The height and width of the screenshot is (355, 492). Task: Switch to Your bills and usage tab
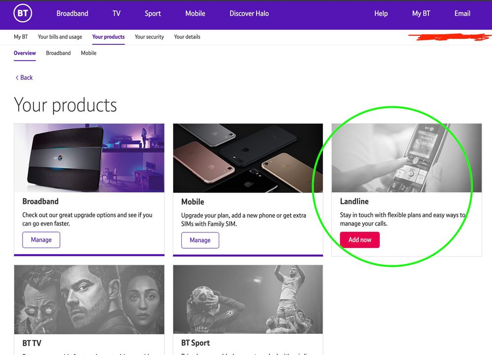tap(60, 37)
